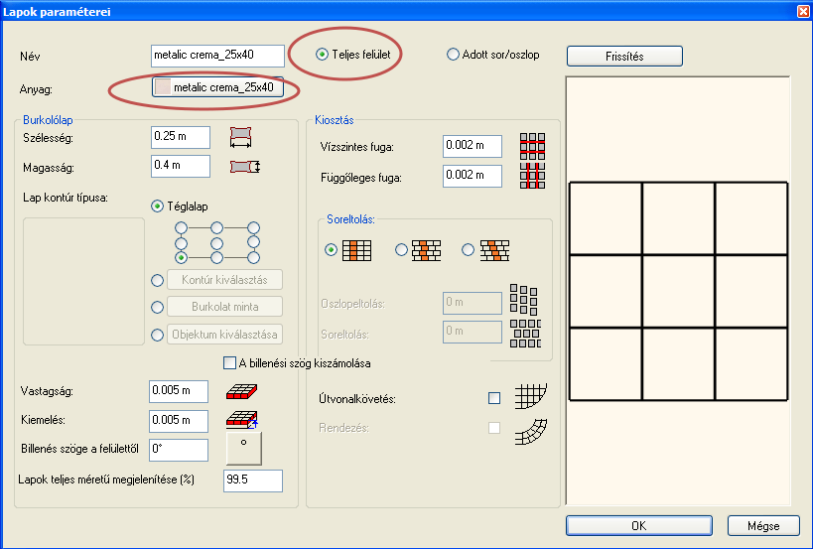
Task: Click the Kontúr kiválasztás button
Action: click(x=224, y=280)
